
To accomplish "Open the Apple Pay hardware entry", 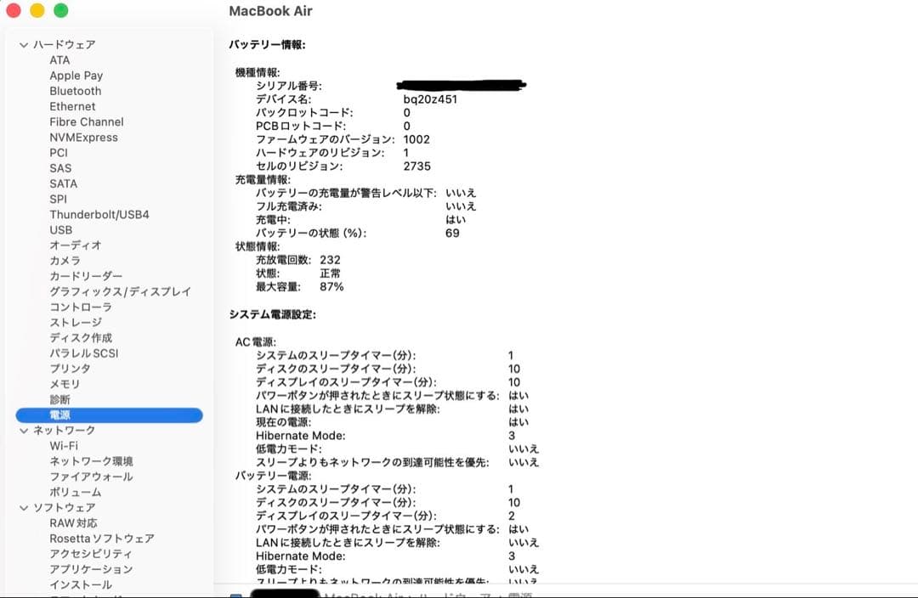I will (x=76, y=75).
